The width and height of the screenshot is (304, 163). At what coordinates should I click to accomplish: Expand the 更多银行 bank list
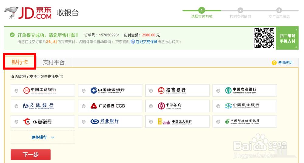43,137
